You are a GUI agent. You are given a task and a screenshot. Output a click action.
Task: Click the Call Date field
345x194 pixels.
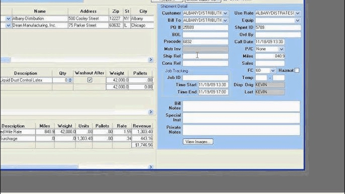point(270,42)
